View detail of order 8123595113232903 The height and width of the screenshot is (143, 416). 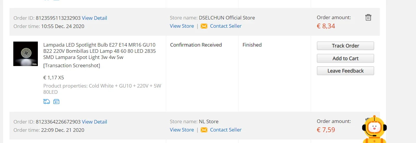[94, 18]
